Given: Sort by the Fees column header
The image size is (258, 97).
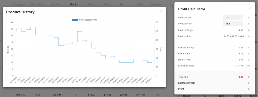Looking at the screenshot, I should (x=107, y=5).
